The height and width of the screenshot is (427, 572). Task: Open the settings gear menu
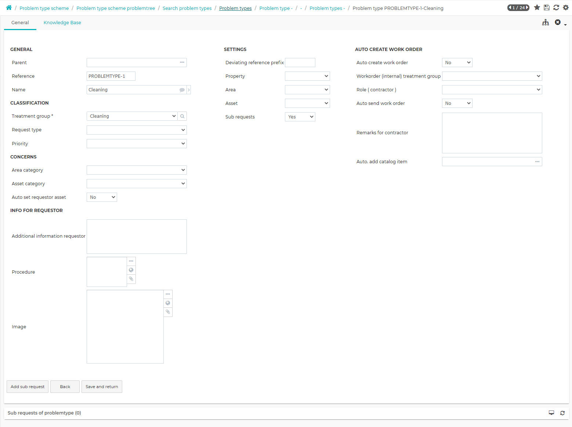tap(566, 8)
